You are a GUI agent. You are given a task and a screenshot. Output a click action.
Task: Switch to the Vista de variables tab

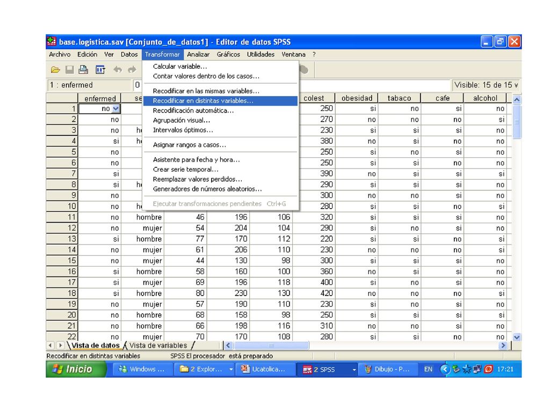(158, 345)
